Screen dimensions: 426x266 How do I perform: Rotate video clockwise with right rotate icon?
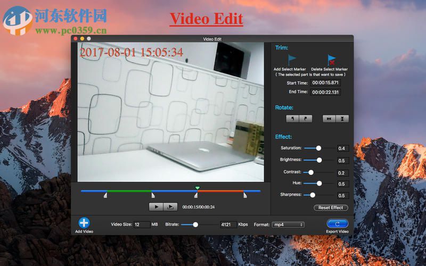pyautogui.click(x=305, y=119)
